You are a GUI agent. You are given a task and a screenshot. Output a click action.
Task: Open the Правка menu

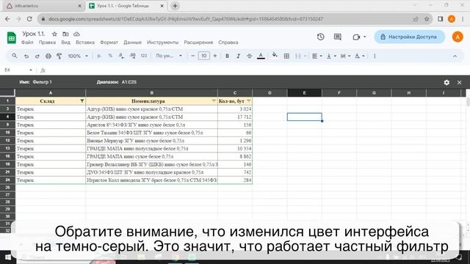[47, 43]
